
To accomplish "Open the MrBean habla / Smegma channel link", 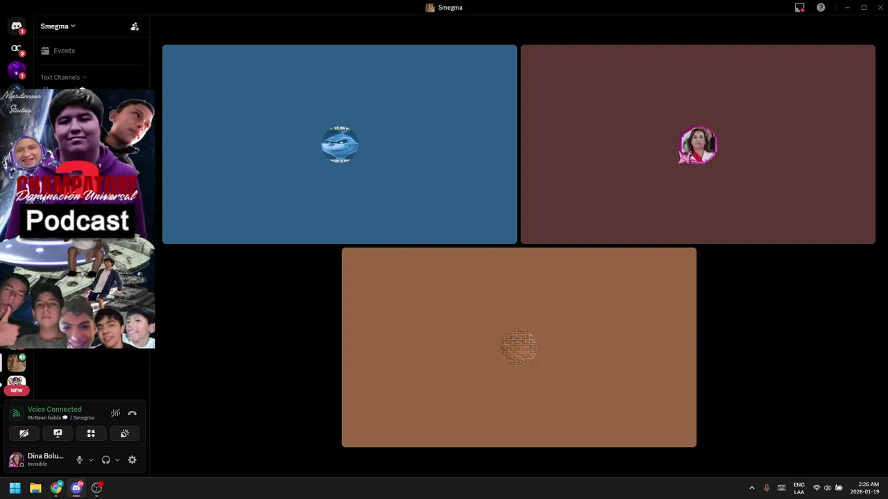I will coord(60,418).
